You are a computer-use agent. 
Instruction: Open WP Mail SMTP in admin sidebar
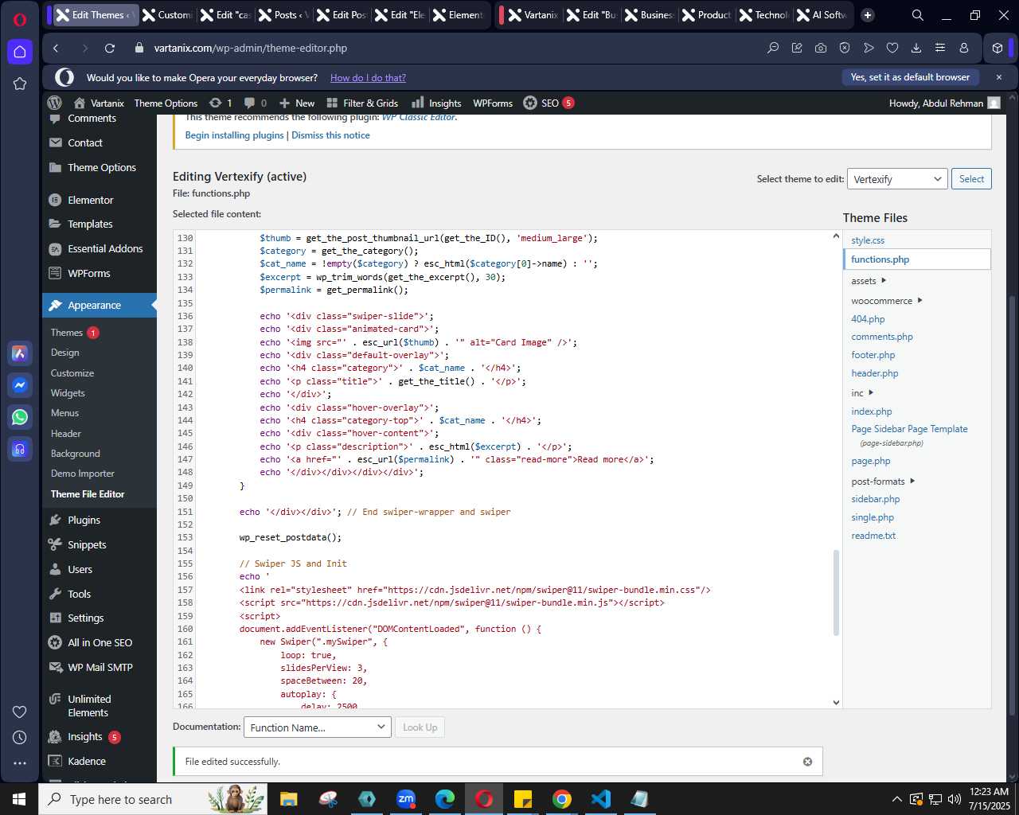click(100, 667)
